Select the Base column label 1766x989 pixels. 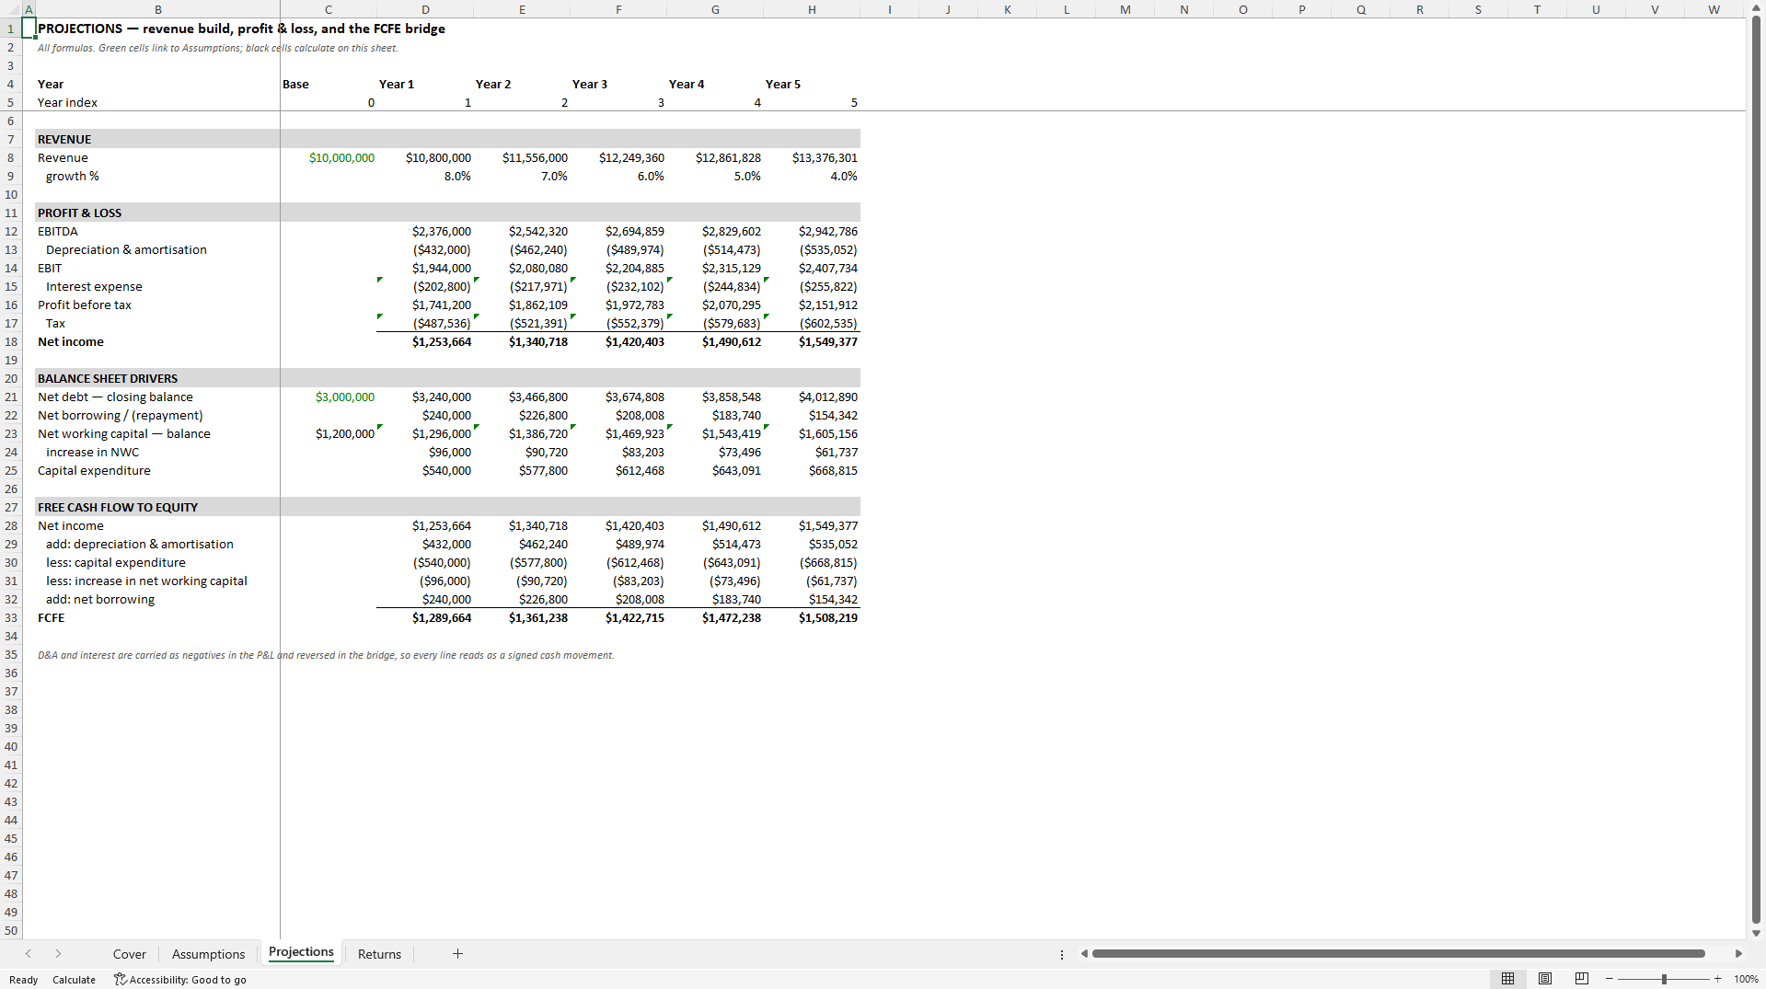point(329,84)
